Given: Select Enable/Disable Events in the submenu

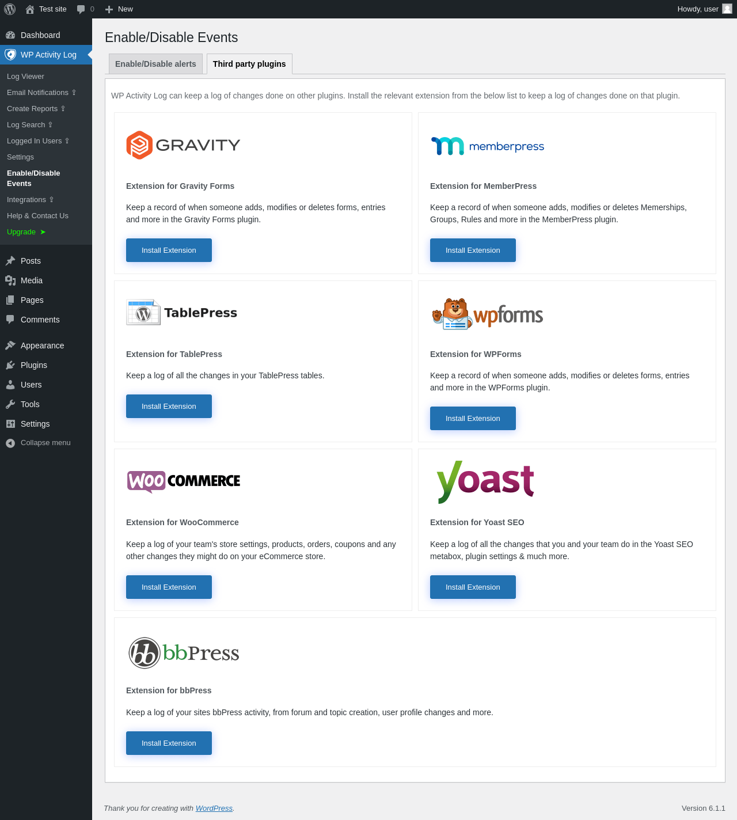Looking at the screenshot, I should tap(33, 179).
